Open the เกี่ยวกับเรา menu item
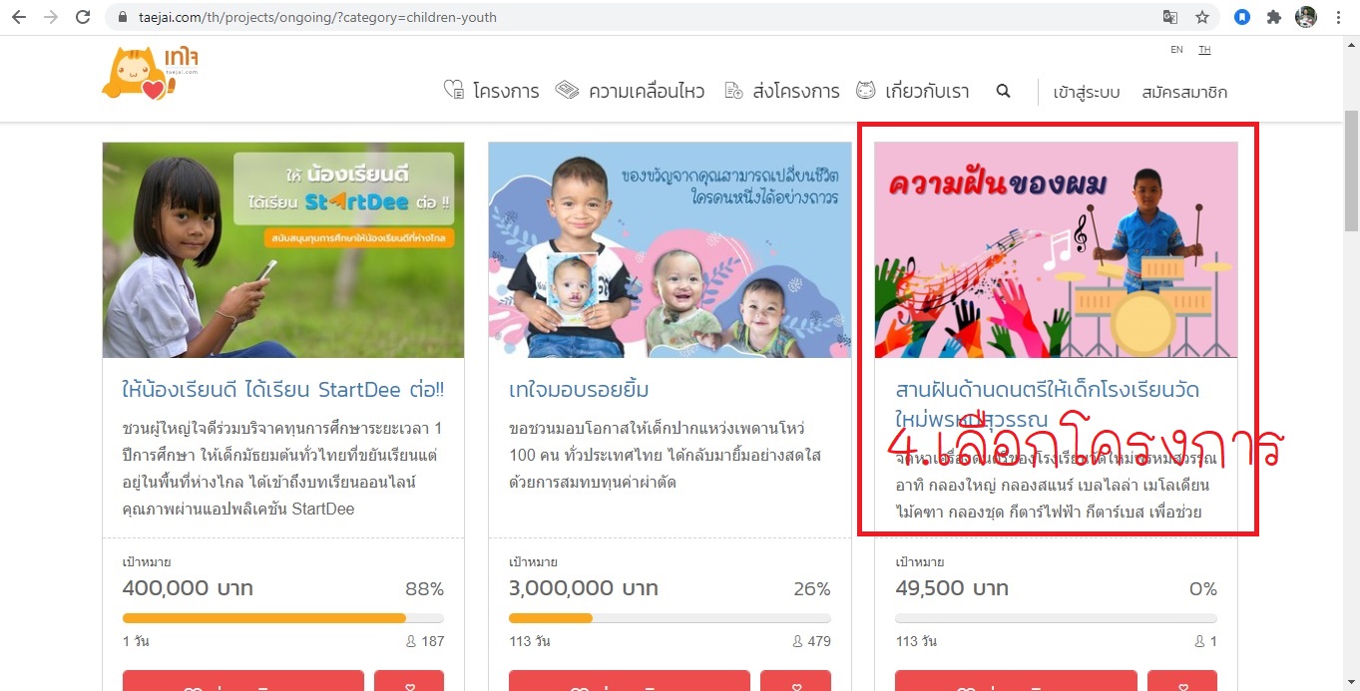This screenshot has width=1360, height=691. click(x=912, y=91)
